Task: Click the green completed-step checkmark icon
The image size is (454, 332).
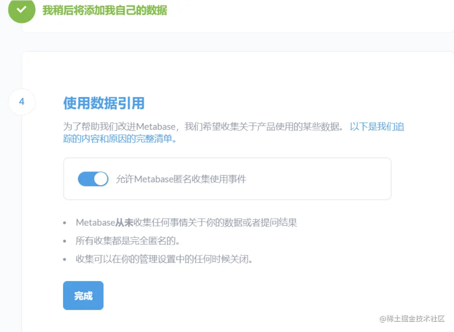Action: (22, 10)
